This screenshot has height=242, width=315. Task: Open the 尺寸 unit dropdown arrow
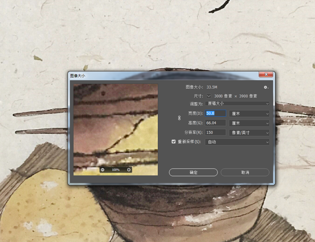(209, 96)
